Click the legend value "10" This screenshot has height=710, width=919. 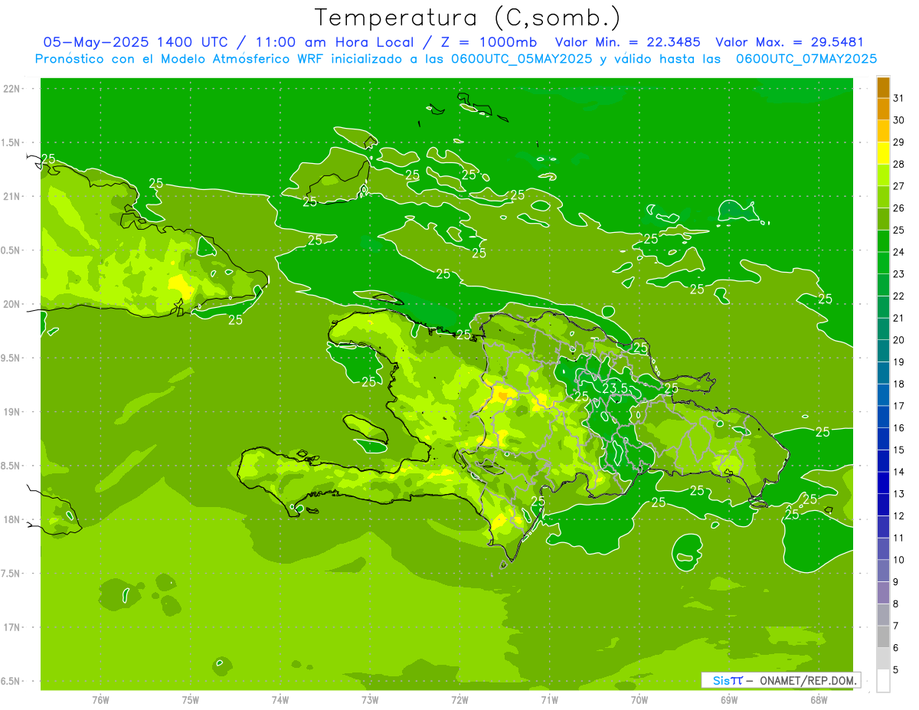click(899, 559)
